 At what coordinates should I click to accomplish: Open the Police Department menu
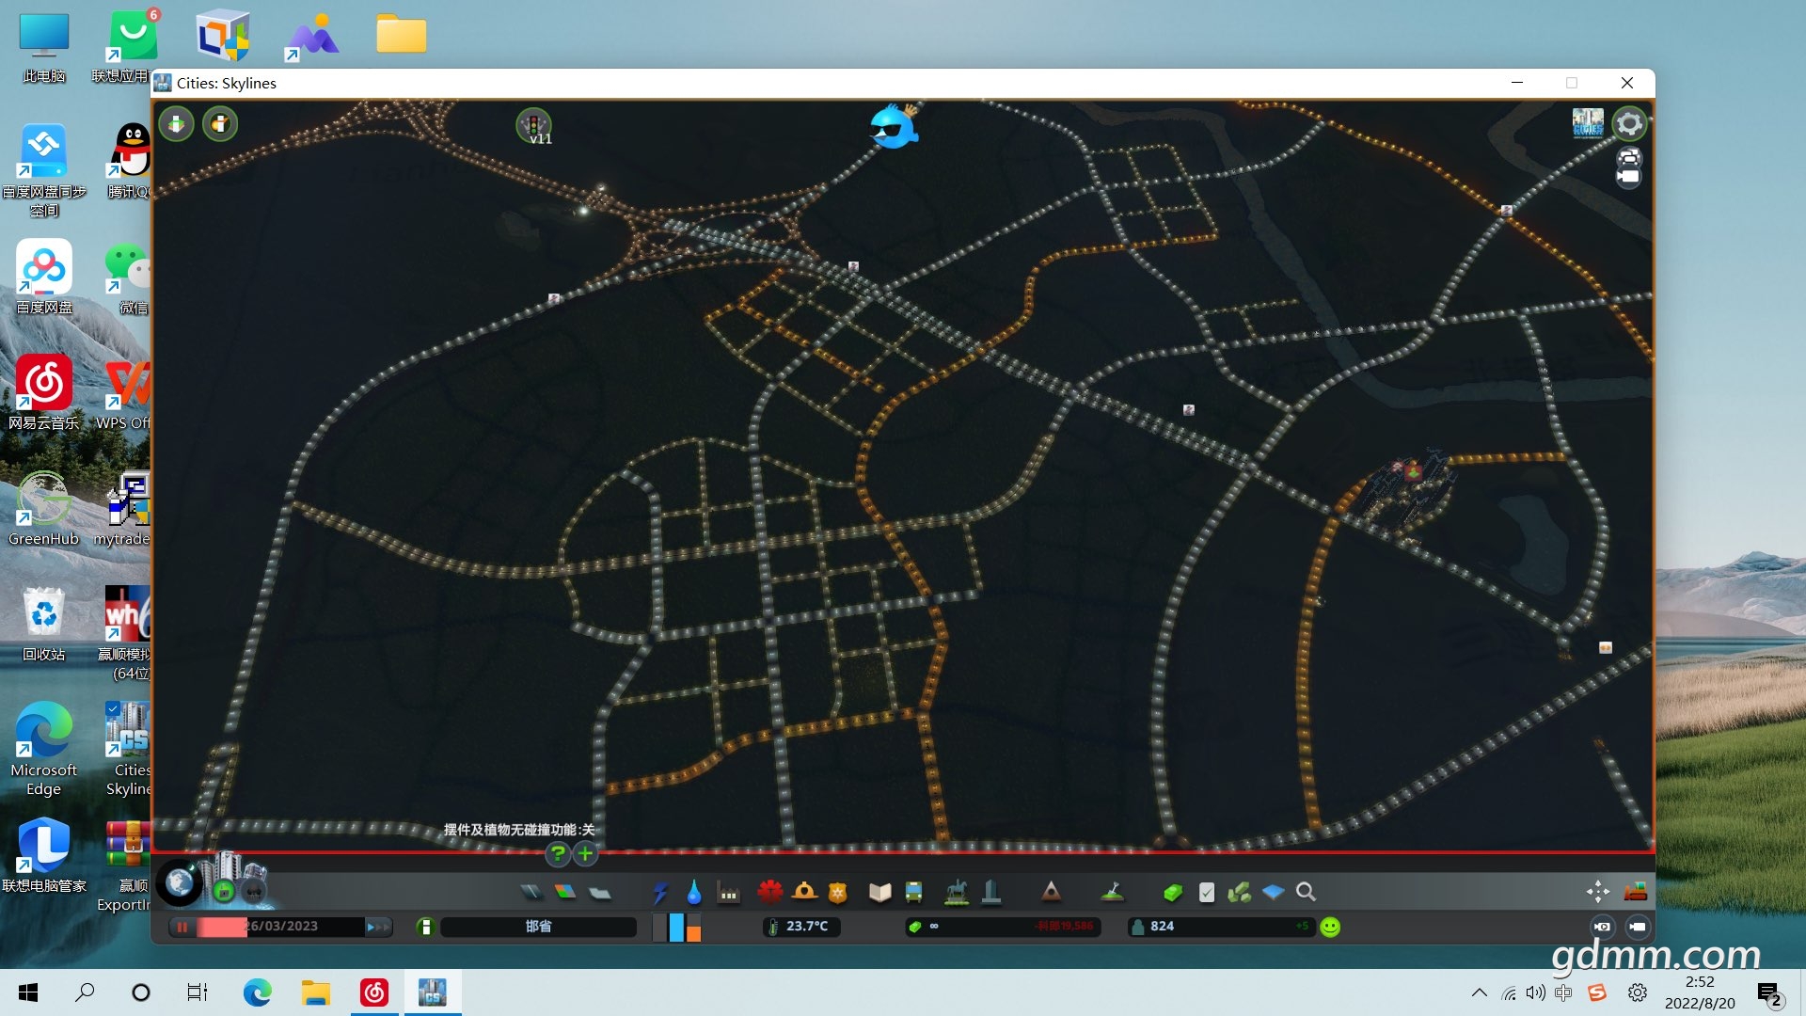[x=838, y=892]
